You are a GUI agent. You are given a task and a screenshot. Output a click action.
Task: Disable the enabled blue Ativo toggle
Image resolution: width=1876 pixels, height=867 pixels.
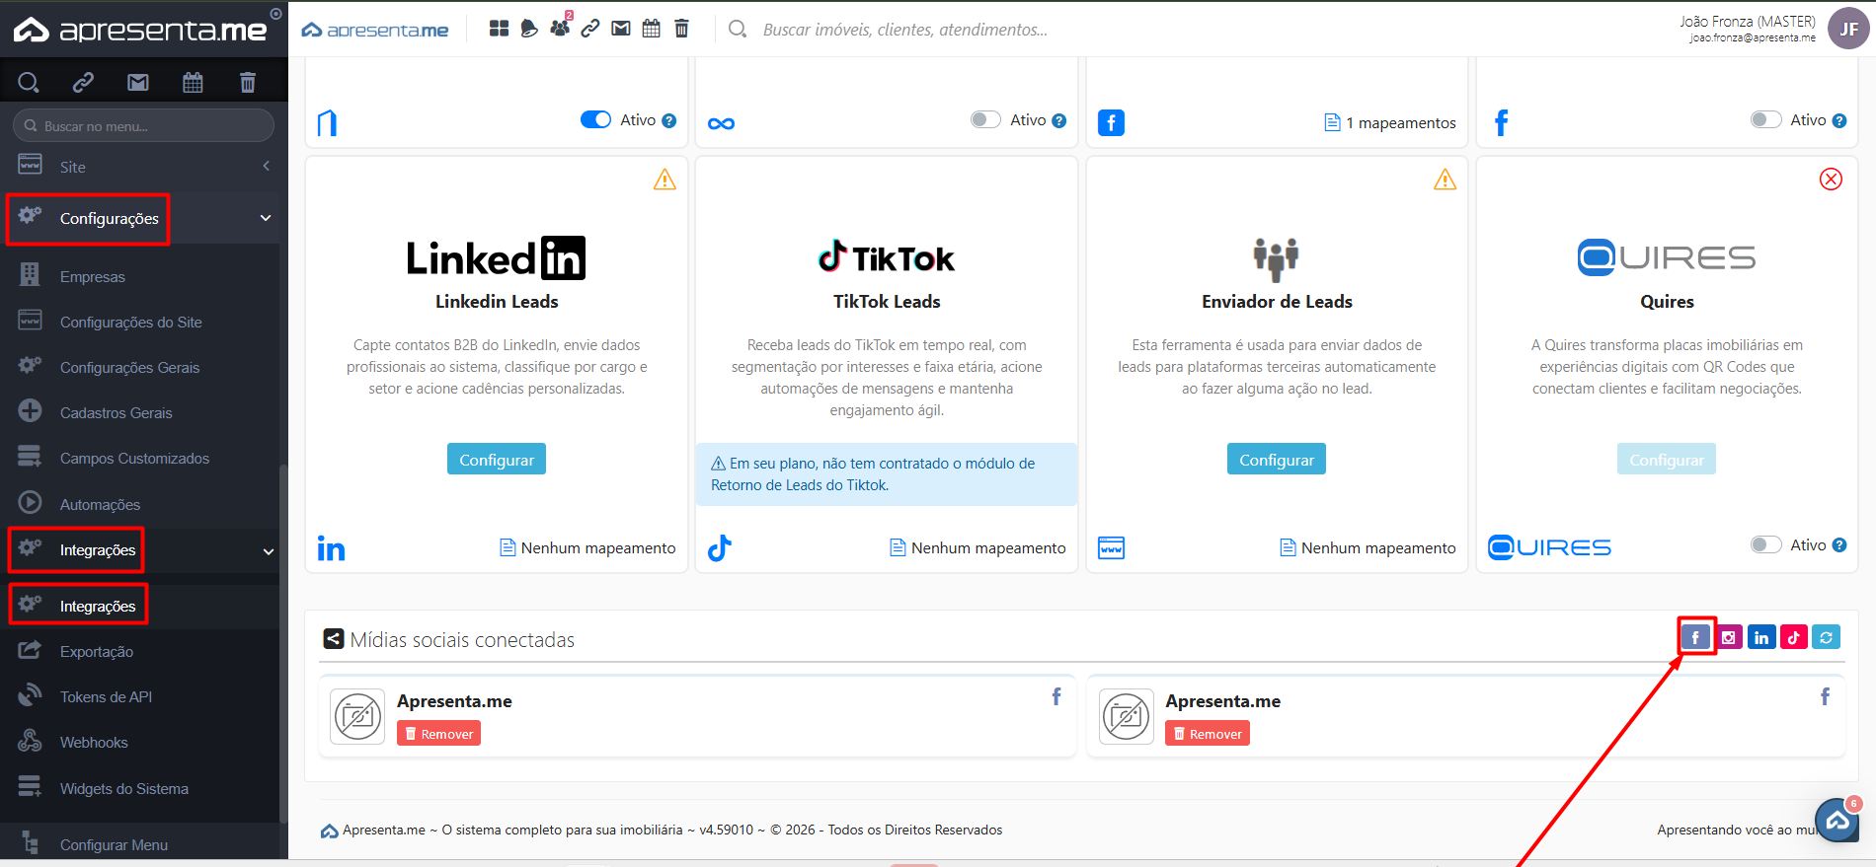[596, 119]
